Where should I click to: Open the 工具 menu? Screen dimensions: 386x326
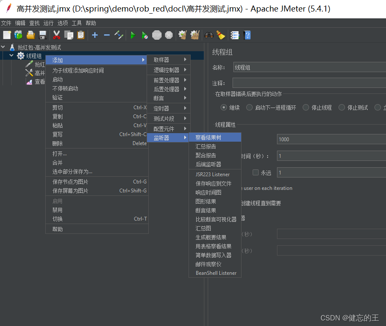(77, 23)
